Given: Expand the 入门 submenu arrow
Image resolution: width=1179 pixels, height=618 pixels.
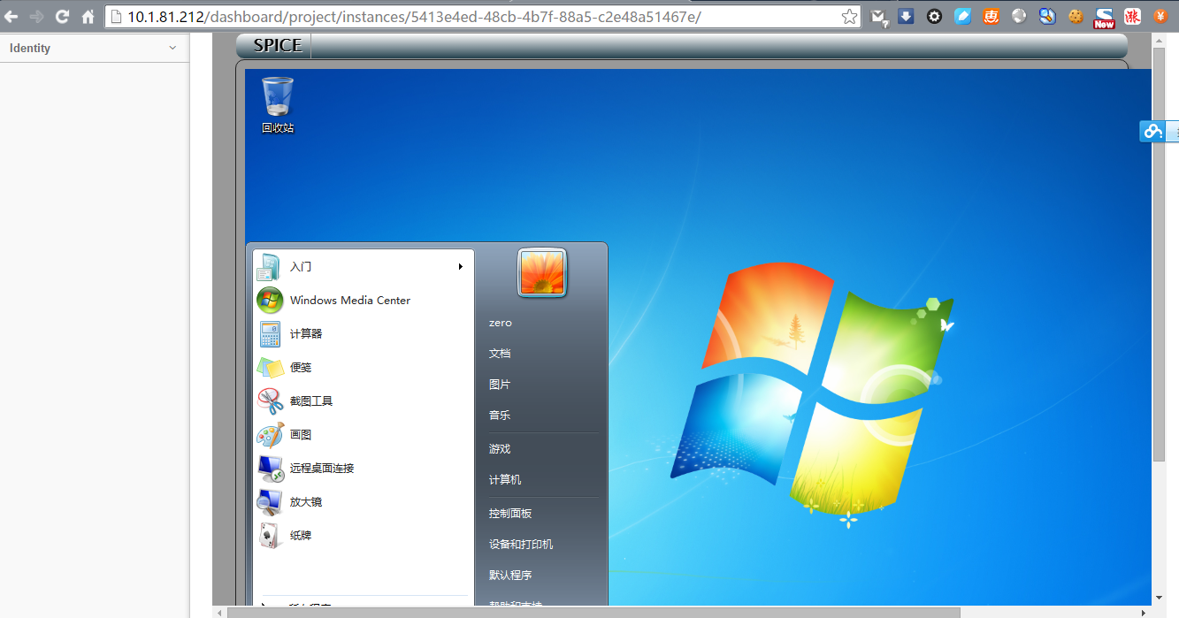Looking at the screenshot, I should click(x=461, y=266).
